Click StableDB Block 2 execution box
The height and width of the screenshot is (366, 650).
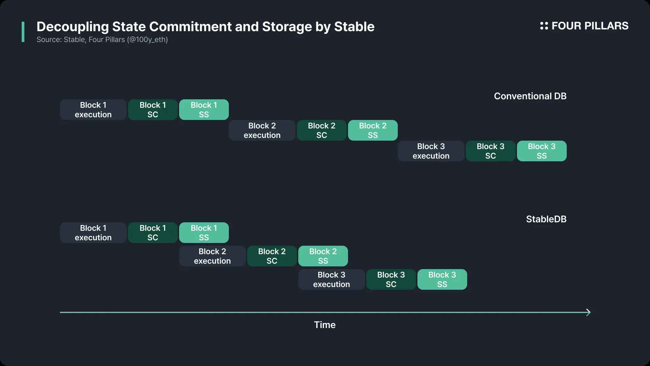coord(212,256)
